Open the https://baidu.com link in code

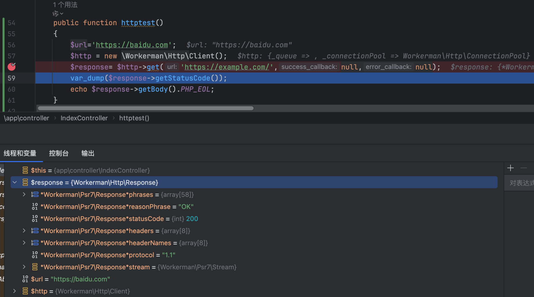[132, 45]
